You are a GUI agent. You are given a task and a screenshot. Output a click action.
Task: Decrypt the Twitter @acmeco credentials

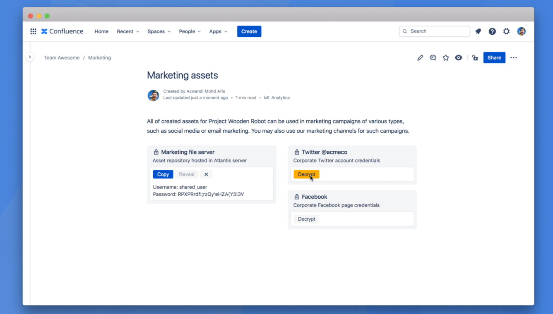click(x=307, y=174)
